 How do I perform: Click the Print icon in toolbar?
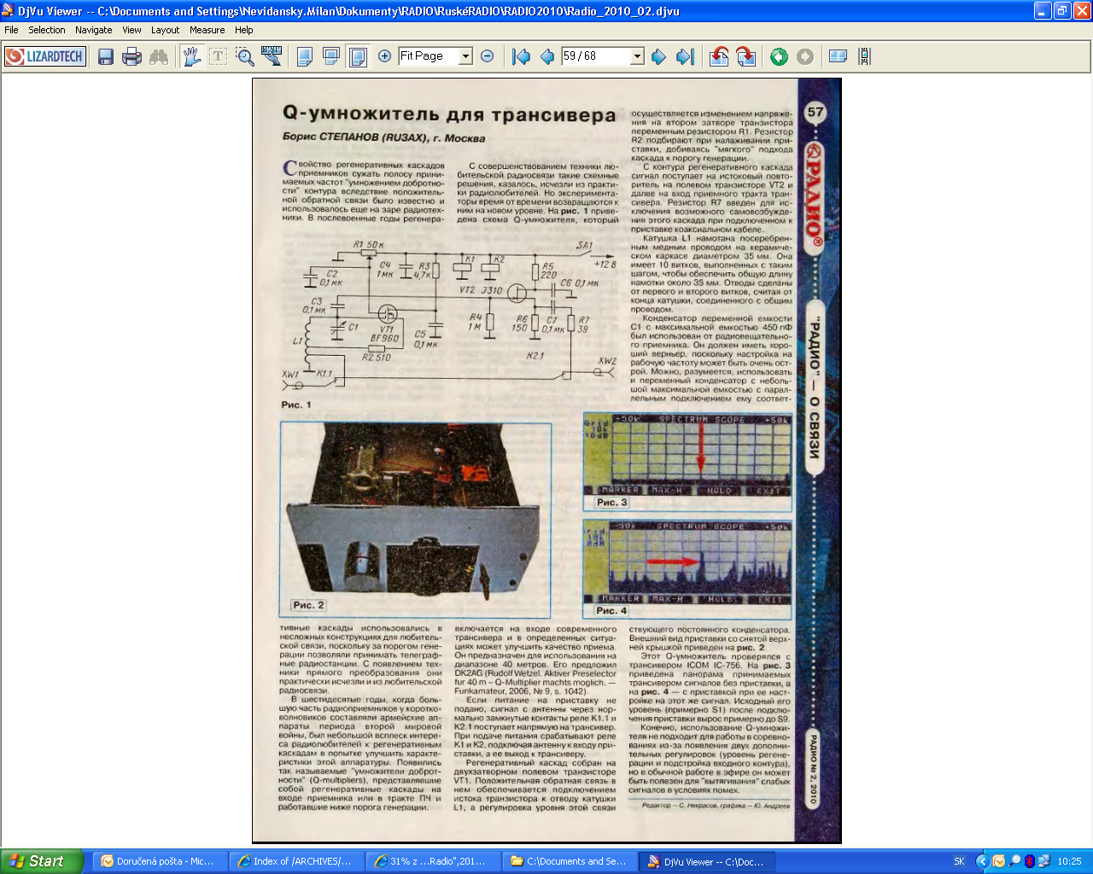(x=132, y=56)
